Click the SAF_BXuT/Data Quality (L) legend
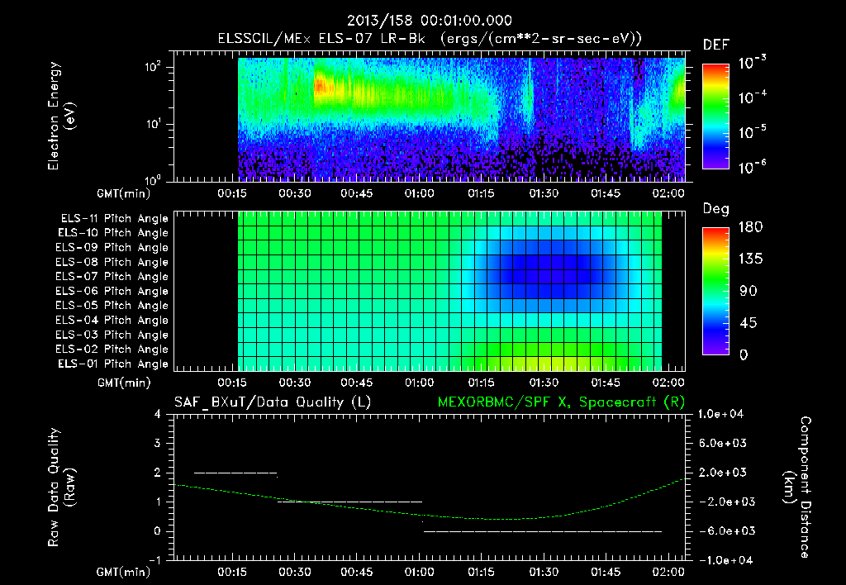The width and height of the screenshot is (846, 585). point(273,402)
